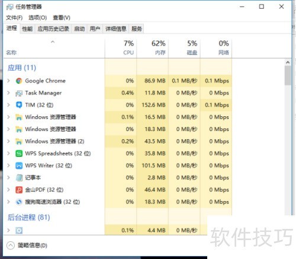Select the 搜狗高速浏览器 icon
Viewport: 296px width, 259px height.
pyautogui.click(x=19, y=202)
